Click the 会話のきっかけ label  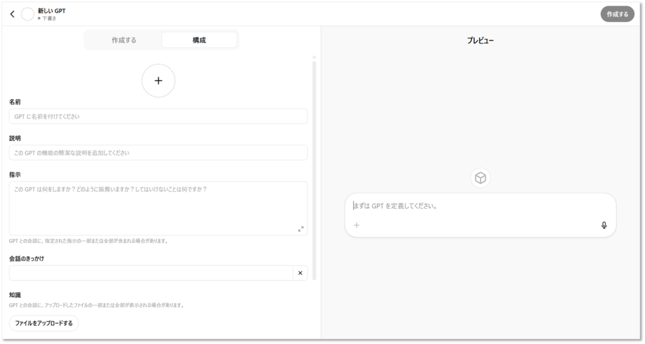coord(26,258)
